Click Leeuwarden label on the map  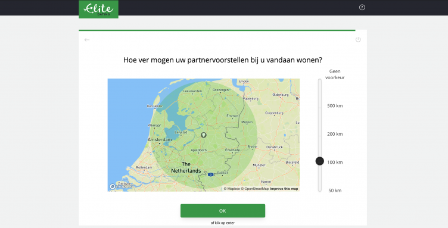click(x=192, y=91)
